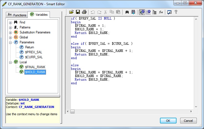Click the Substitution Parameters round icon

pos(16,32)
